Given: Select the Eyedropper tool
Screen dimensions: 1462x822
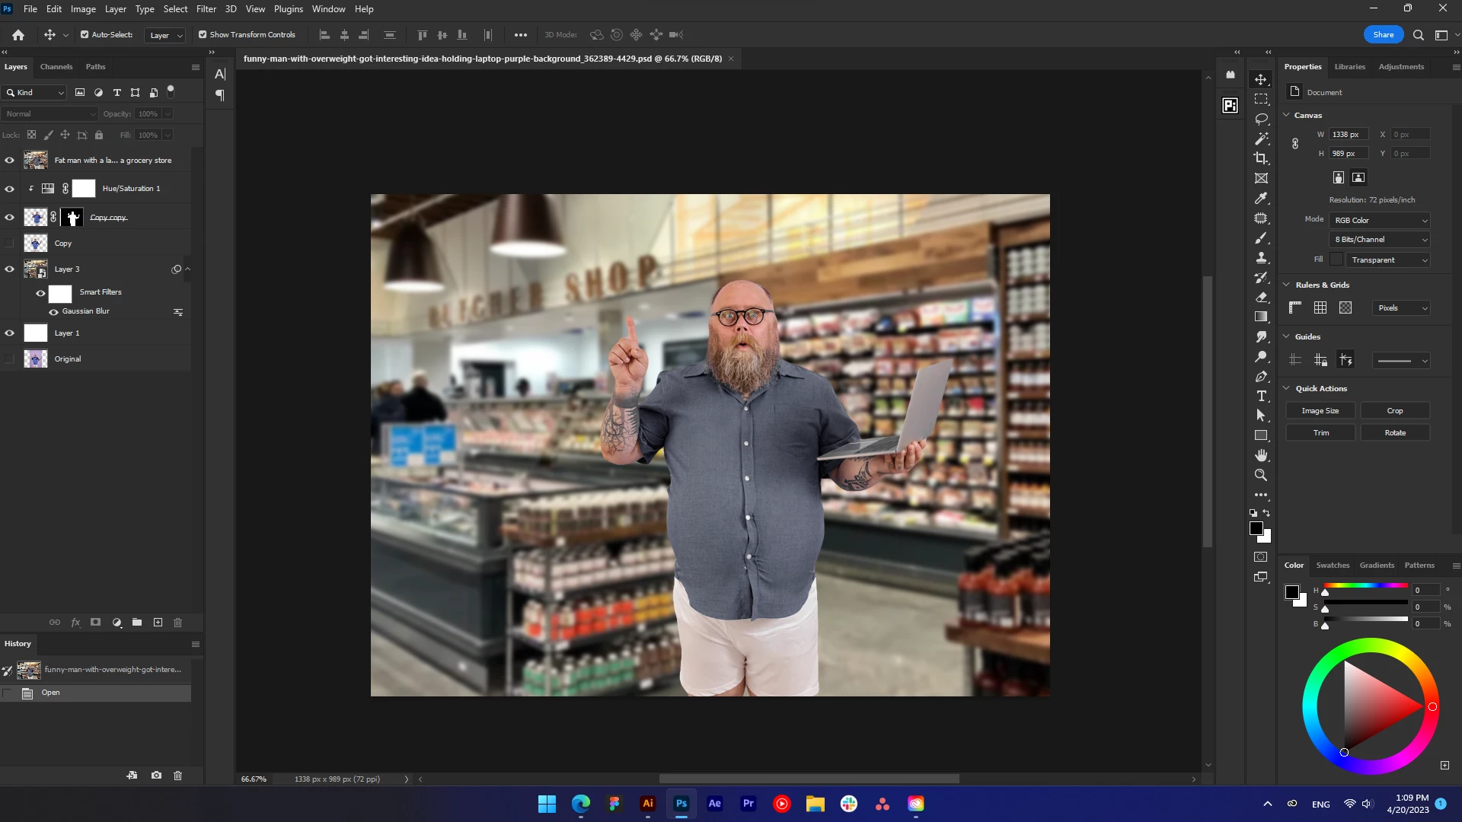Looking at the screenshot, I should [x=1261, y=198].
